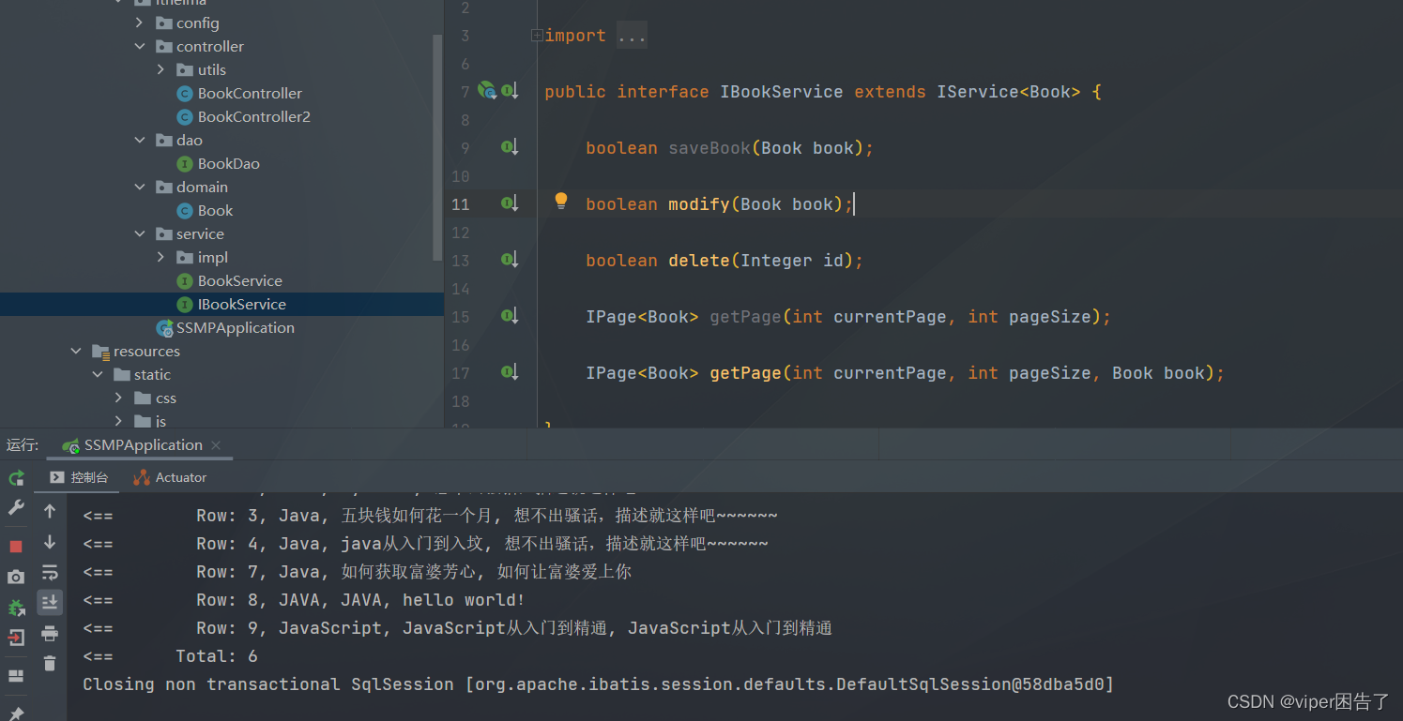This screenshot has height=721, width=1403.
Task: Expand the css folder
Action: tap(118, 398)
